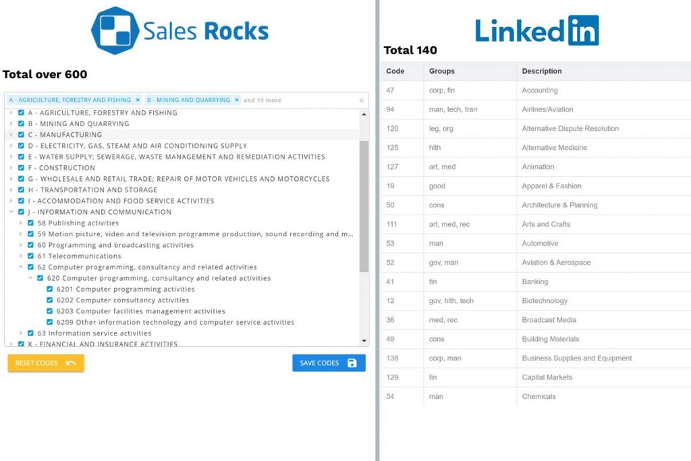
Task: Toggle the 61 Telecommunications checkbox
Action: pyautogui.click(x=31, y=256)
